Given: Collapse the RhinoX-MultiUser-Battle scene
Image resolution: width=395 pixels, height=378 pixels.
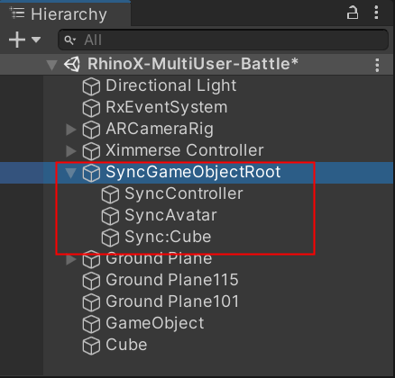Looking at the screenshot, I should click(x=51, y=65).
